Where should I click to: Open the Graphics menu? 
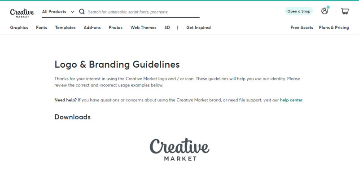19,27
